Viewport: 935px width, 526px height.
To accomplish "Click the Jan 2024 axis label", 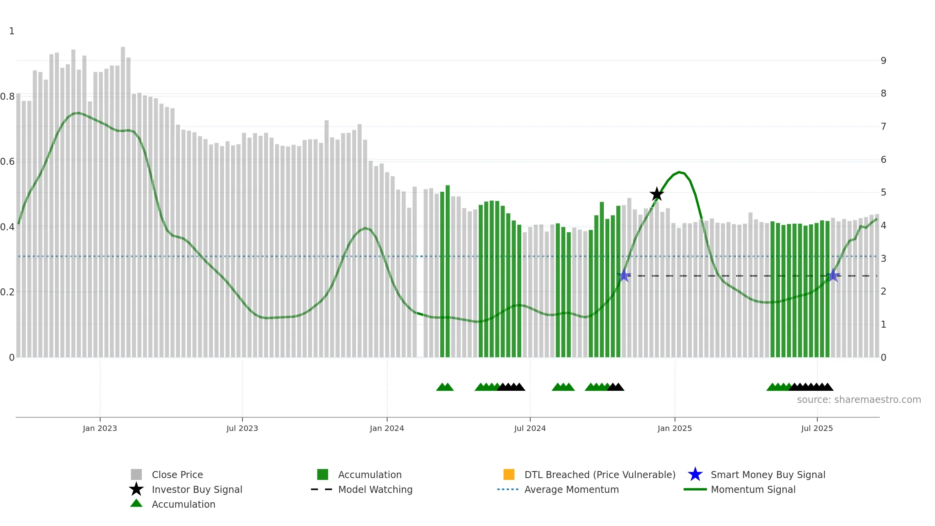I will [x=387, y=429].
